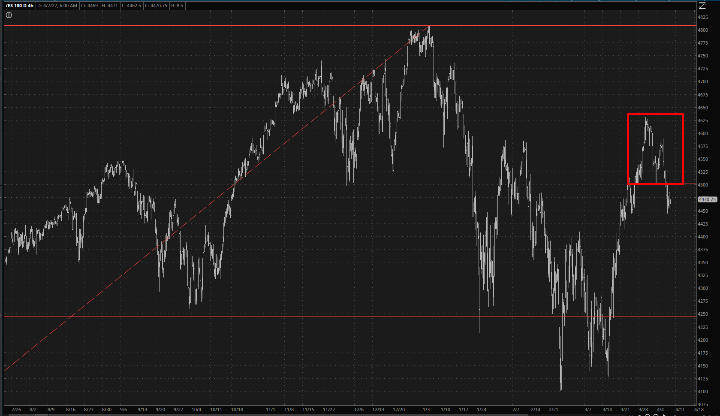Screen dimensions: 720x416
Task: Select the upper red horizontal line near 4800
Action: point(214,26)
